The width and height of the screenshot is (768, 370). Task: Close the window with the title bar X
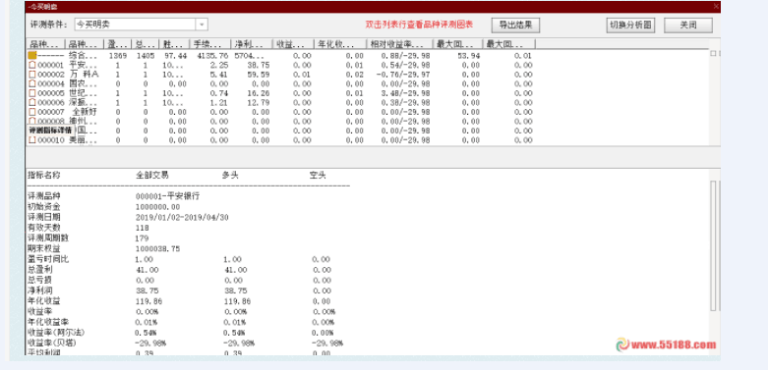tap(716, 6)
